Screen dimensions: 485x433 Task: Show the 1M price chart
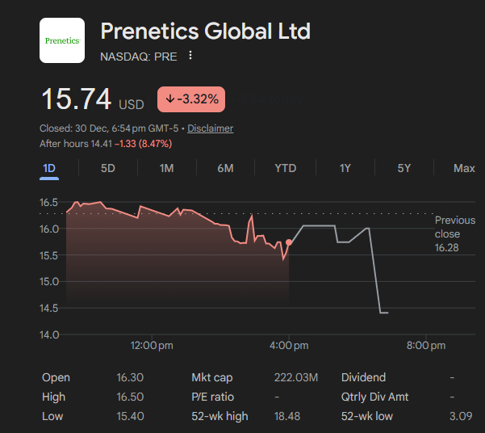pyautogui.click(x=166, y=168)
